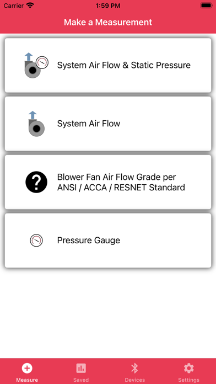The width and height of the screenshot is (216, 384).
Task: Open Blower Fan Air Flow Grade standard
Action: (108, 182)
